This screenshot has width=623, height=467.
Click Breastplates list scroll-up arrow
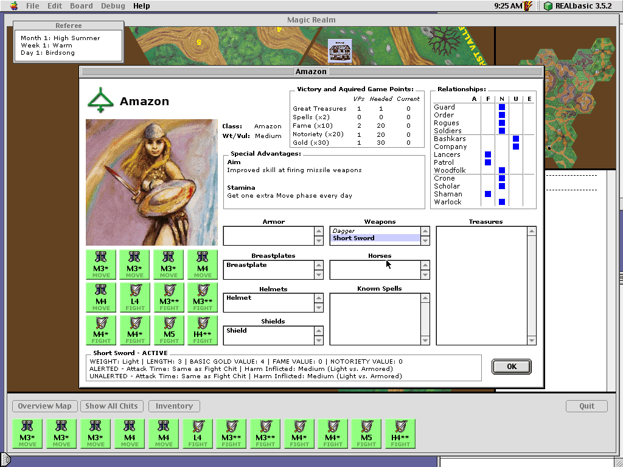[x=319, y=265]
